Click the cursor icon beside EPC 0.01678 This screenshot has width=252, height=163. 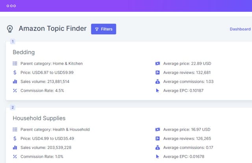157,156
